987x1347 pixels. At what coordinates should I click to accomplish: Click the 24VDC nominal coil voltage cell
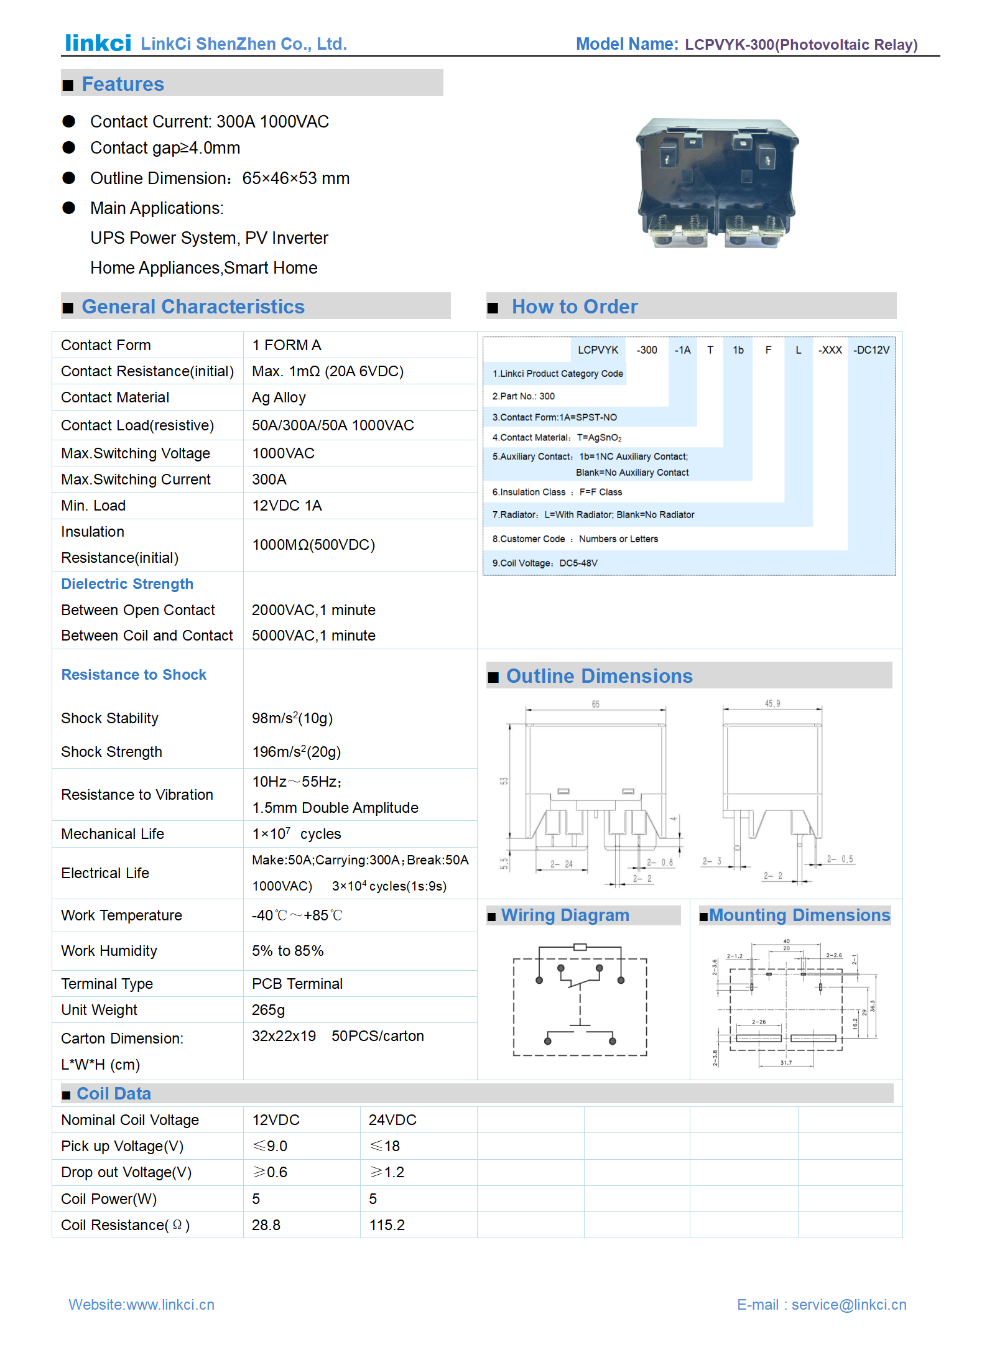[x=392, y=1120]
